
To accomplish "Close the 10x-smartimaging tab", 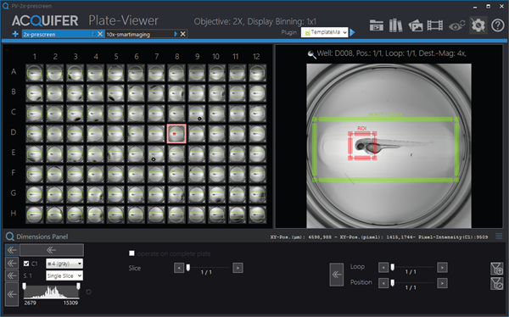I will tap(183, 34).
